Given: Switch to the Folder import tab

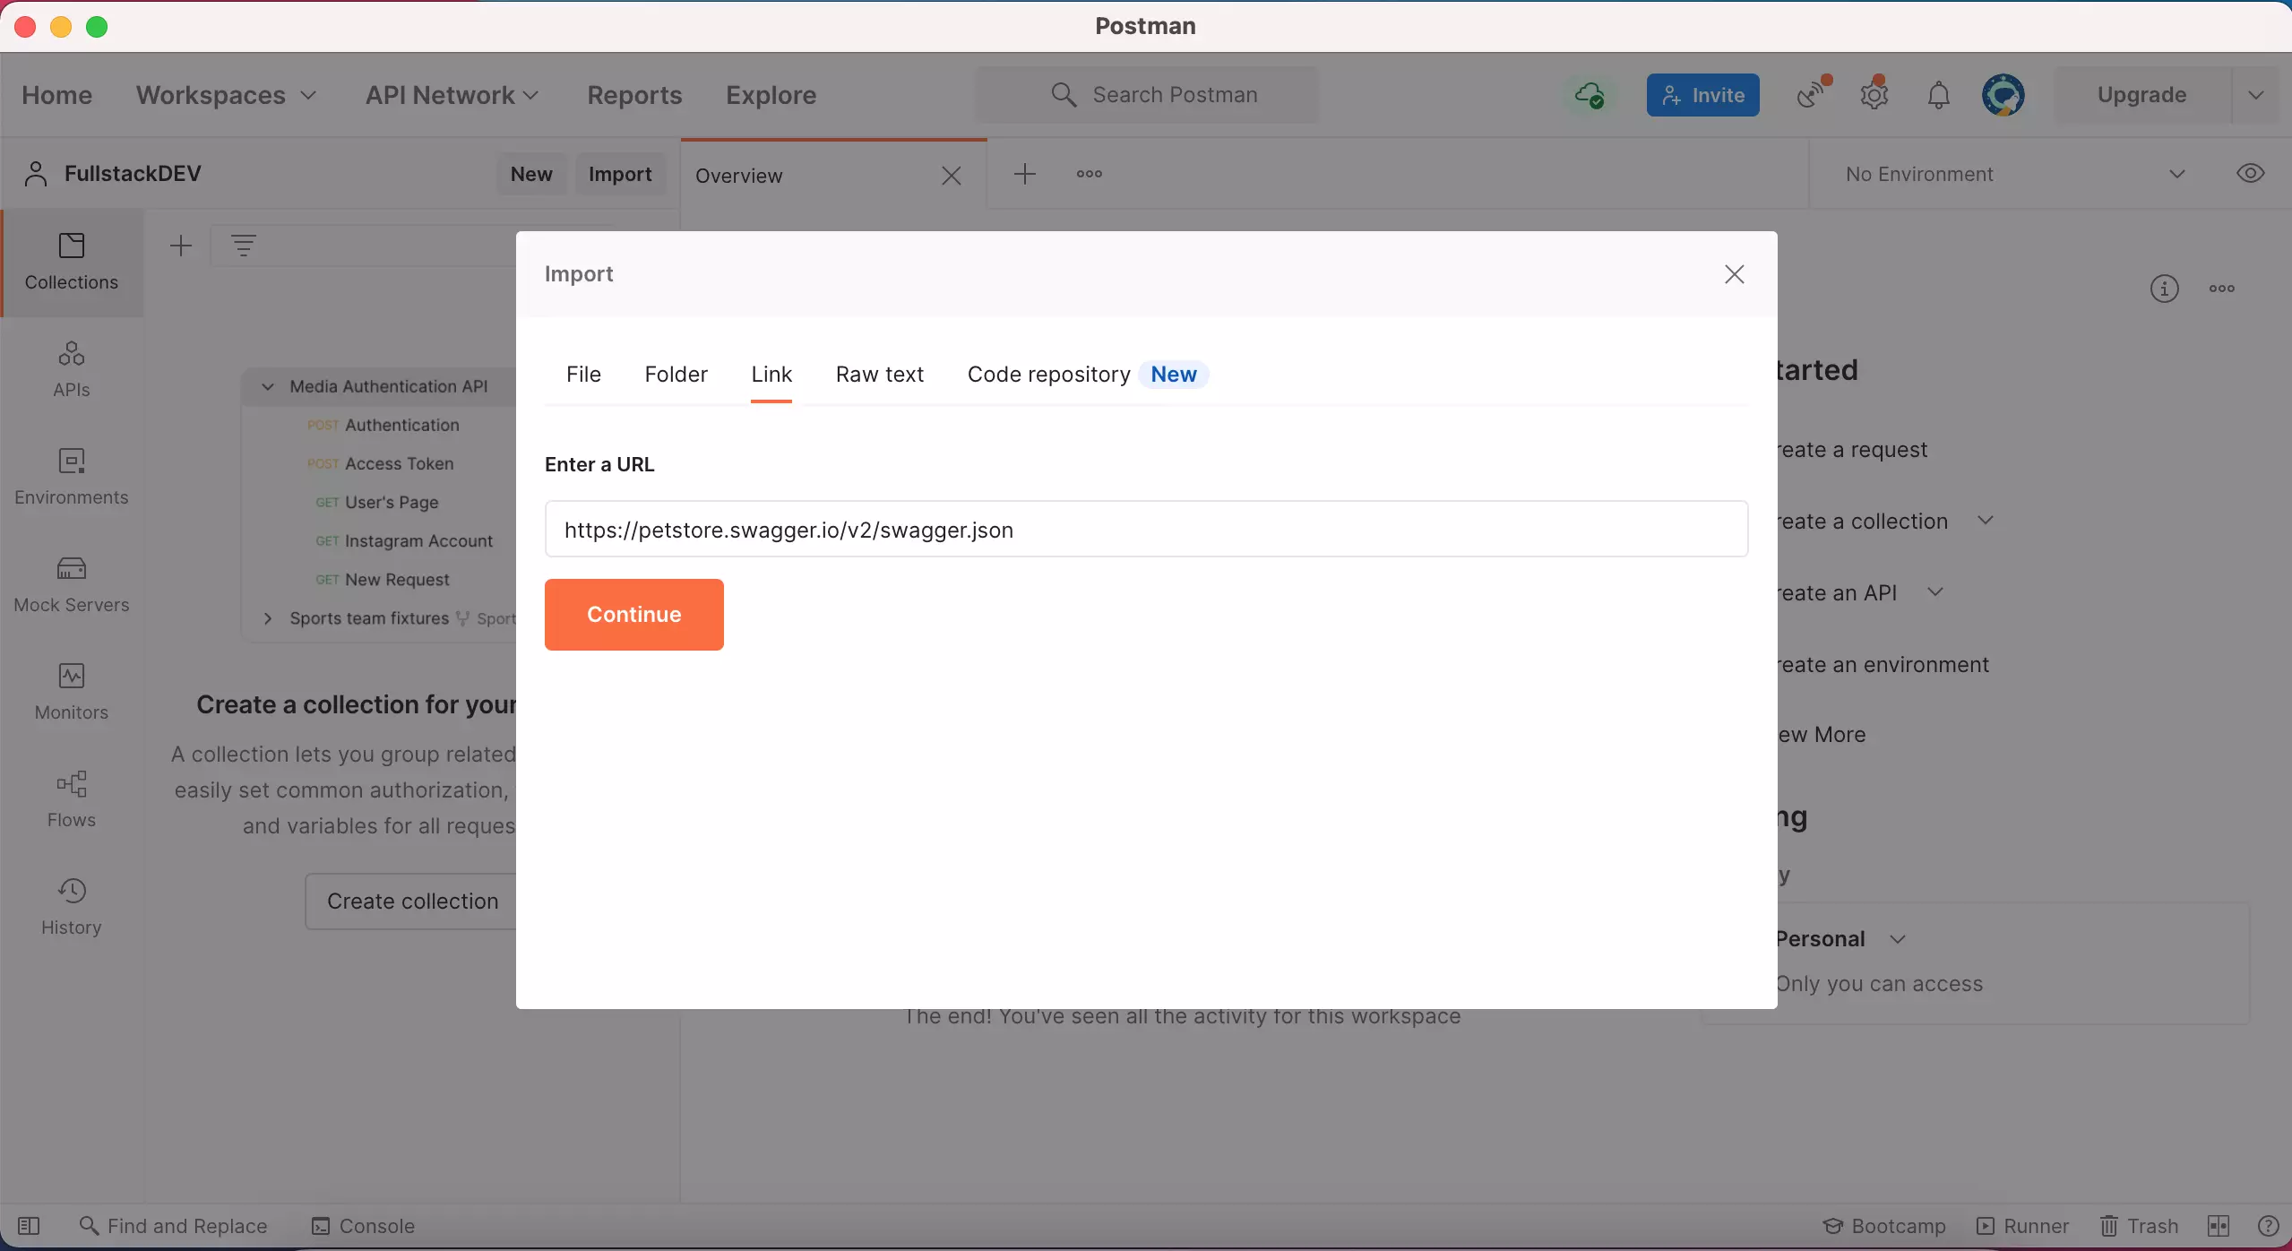Looking at the screenshot, I should click(676, 374).
